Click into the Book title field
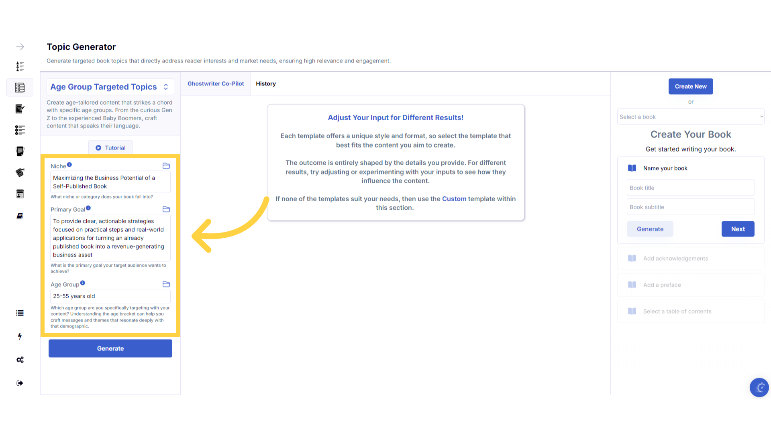Image resolution: width=771 pixels, height=433 pixels. (690, 188)
